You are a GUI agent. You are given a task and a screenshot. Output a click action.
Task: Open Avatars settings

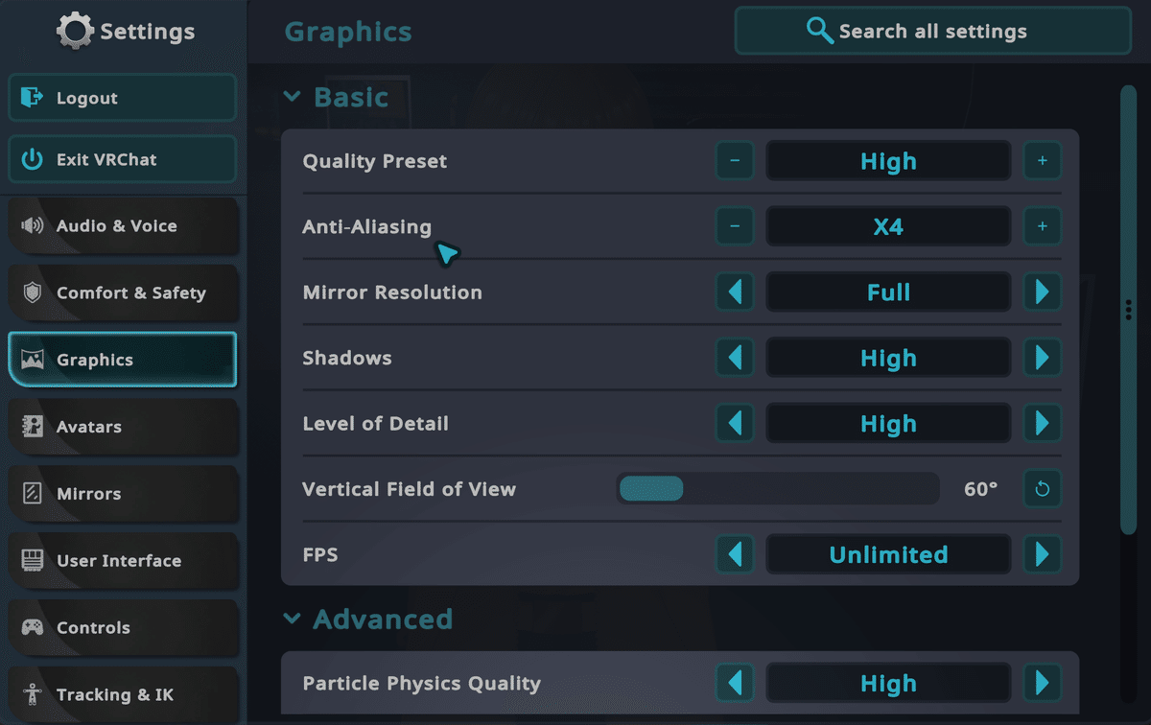coord(123,427)
